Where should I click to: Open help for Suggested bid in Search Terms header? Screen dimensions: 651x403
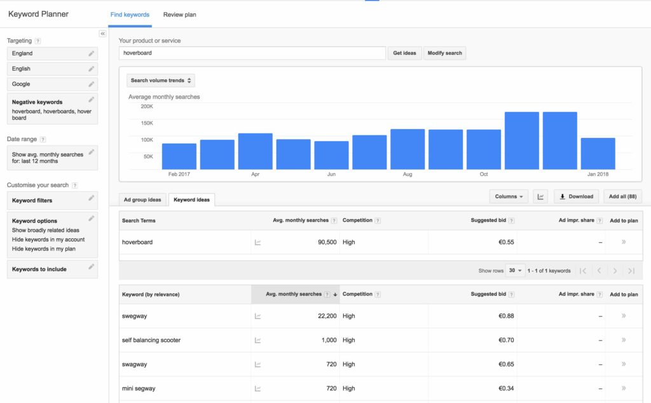(511, 221)
